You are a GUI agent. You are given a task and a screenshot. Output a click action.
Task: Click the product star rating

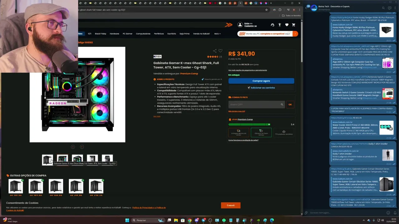click(213, 57)
